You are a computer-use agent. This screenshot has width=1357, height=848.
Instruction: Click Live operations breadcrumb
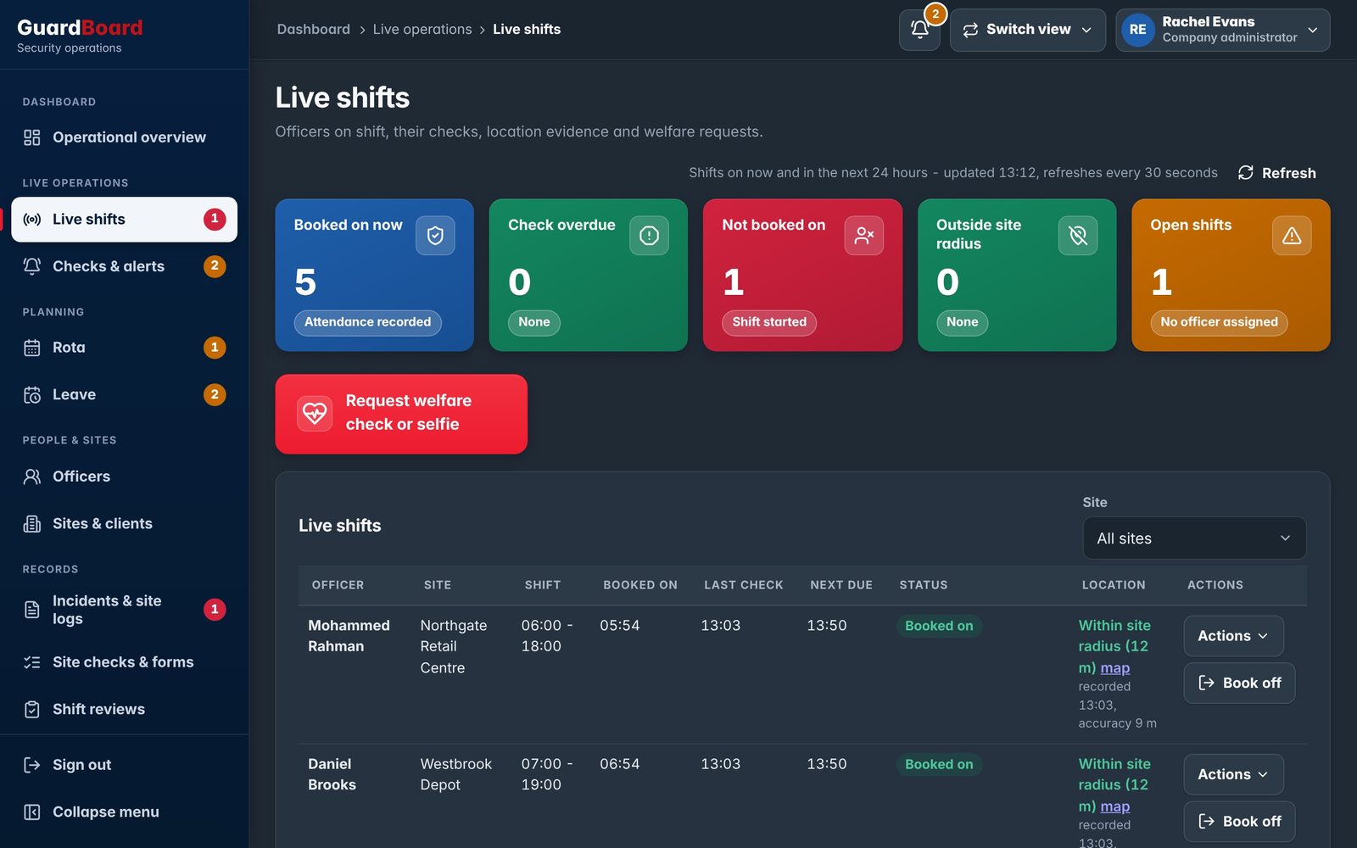(x=422, y=30)
